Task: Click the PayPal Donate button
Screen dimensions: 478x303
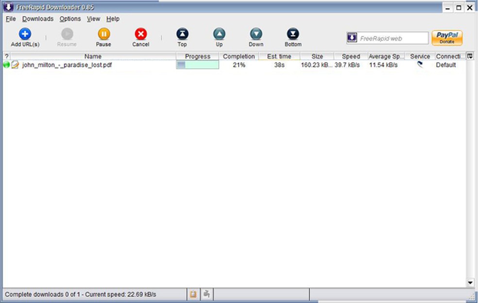Action: [447, 38]
